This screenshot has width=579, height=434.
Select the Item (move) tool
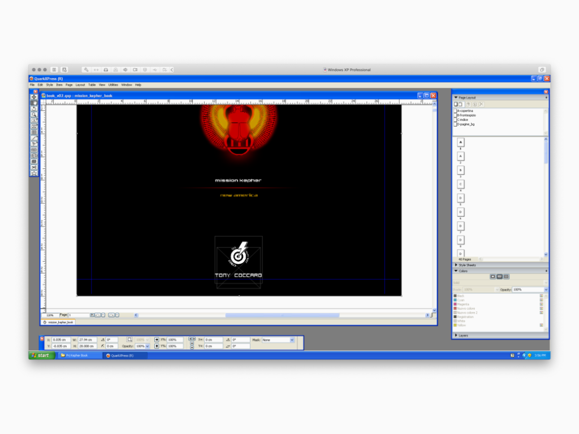pos(34,97)
